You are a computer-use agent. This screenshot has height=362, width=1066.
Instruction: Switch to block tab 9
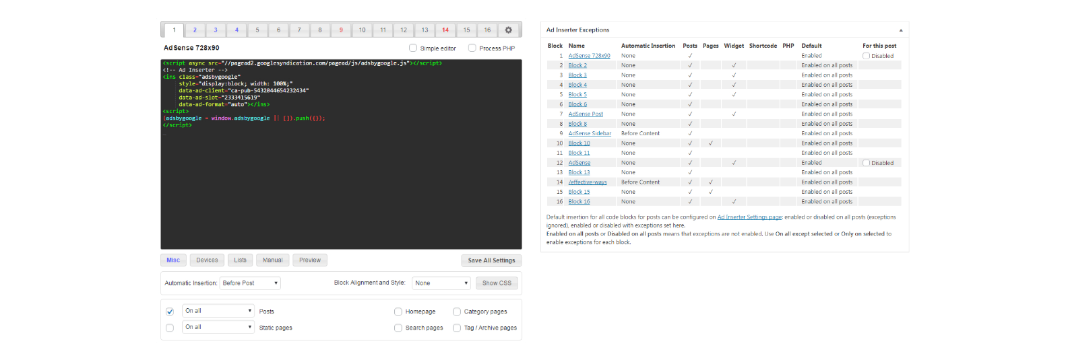tap(341, 30)
